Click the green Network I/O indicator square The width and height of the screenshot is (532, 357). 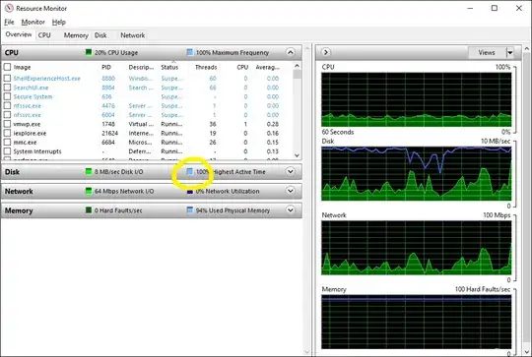(x=89, y=191)
